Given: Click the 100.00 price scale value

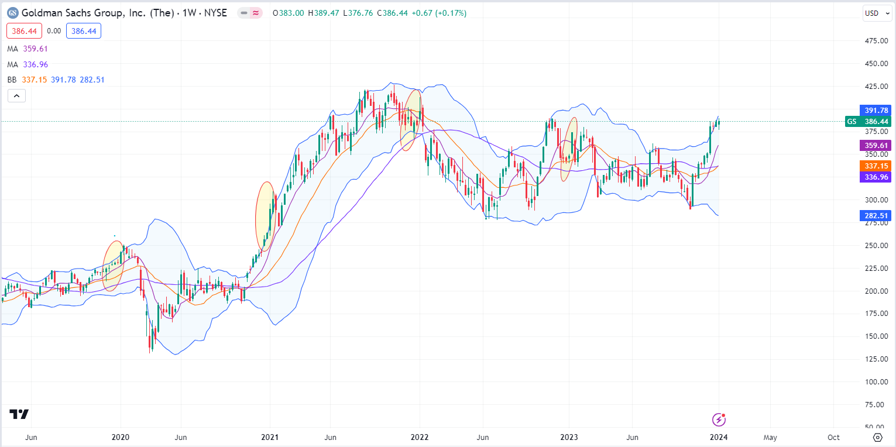Looking at the screenshot, I should (x=876, y=382).
